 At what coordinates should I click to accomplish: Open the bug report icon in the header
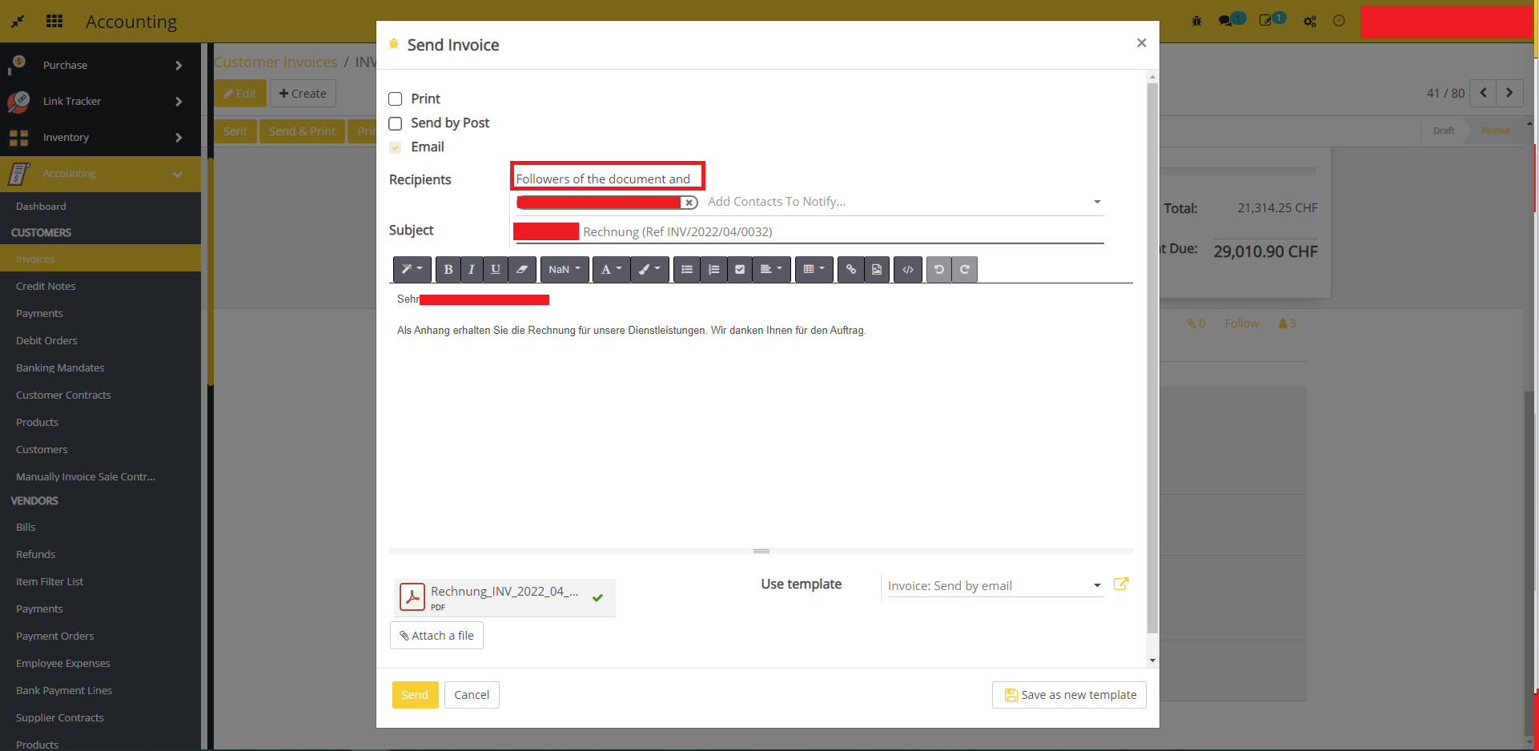[x=1196, y=21]
